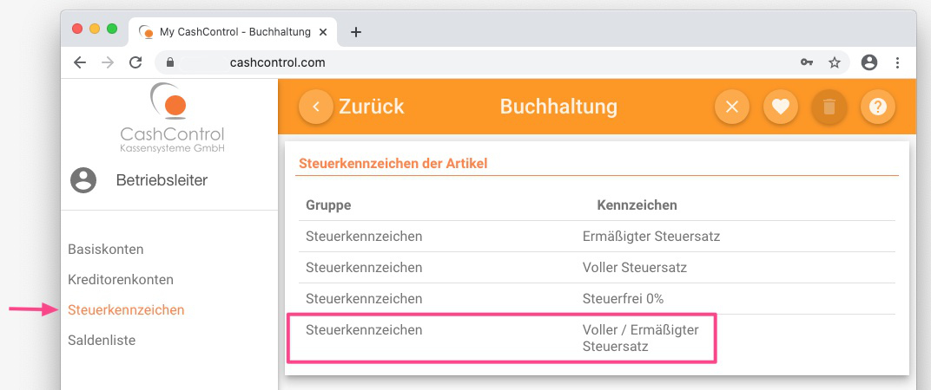Select Steuerkennzeichen in the sidebar

126,310
